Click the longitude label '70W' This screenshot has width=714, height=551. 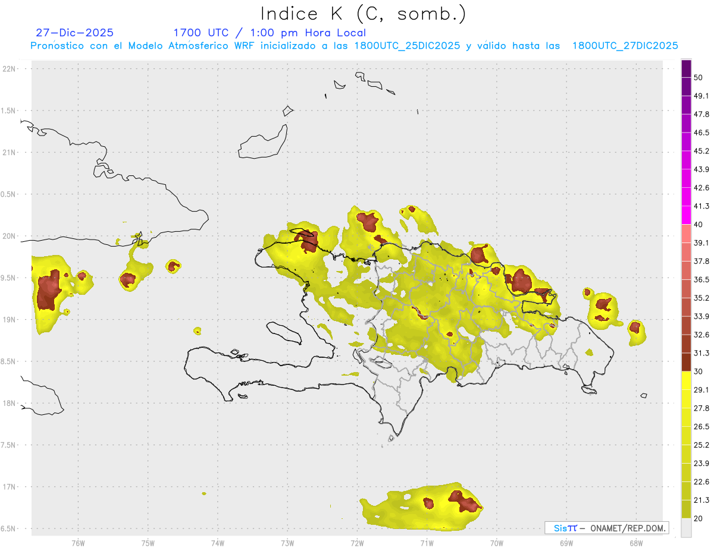(x=497, y=543)
